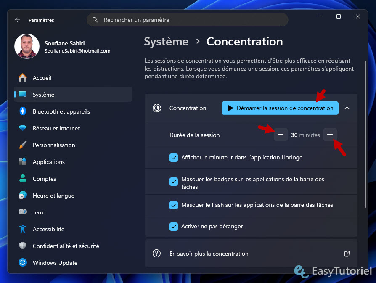The height and width of the screenshot is (283, 376).
Task: Open Réseau et Internet Wi-Fi icon
Action: pos(23,128)
